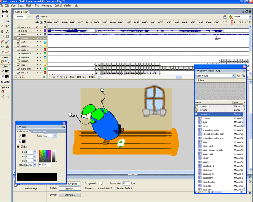Sort Library by Name column header
253x202 pixels.
point(214,102)
